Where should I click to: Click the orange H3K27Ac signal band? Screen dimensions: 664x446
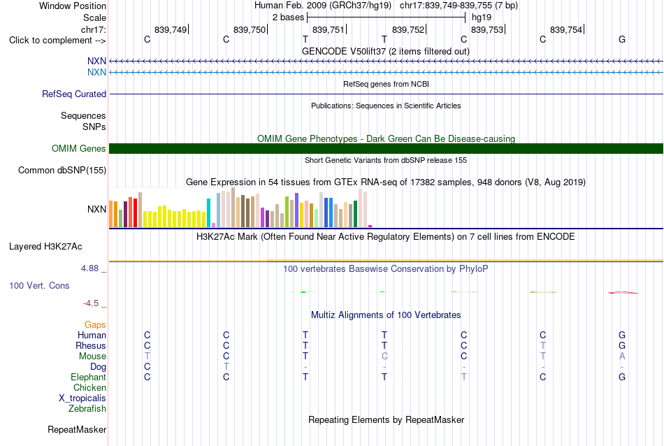tap(386, 260)
